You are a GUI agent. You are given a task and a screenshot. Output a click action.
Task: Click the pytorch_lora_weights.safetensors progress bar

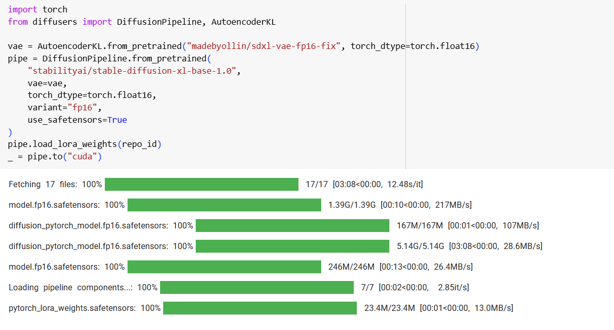tap(260, 308)
